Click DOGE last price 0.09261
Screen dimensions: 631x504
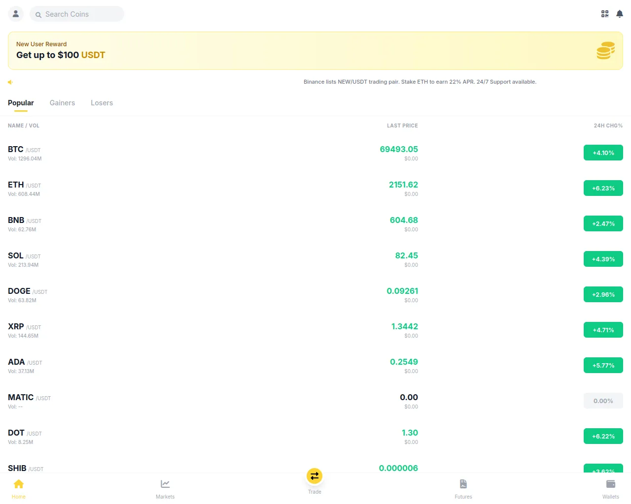[402, 291]
